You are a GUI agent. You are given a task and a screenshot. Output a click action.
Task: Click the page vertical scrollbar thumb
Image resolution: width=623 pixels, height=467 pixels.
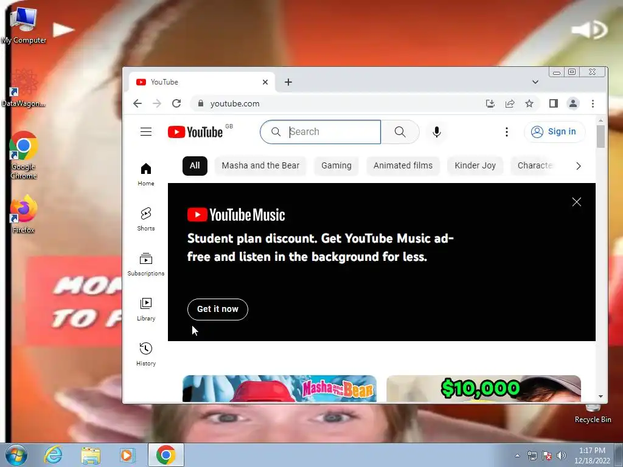click(600, 136)
